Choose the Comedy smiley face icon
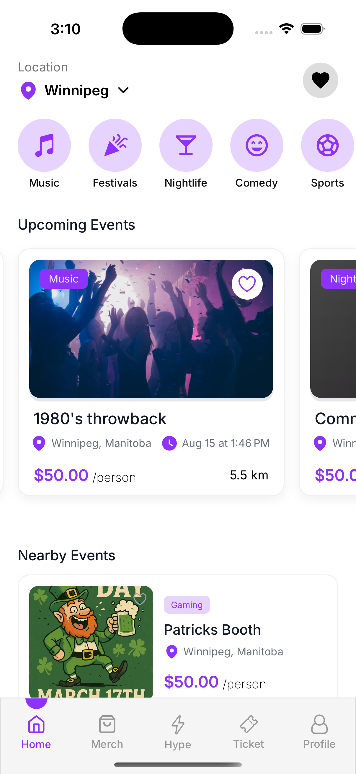356x774 pixels. tap(257, 145)
